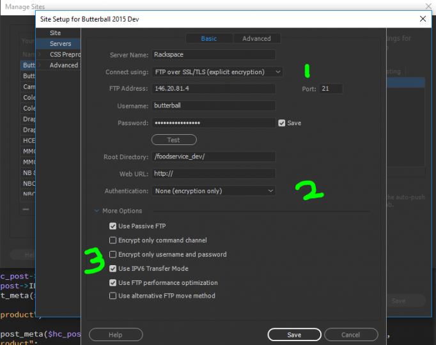Check Encrypt only username and password

113,254
